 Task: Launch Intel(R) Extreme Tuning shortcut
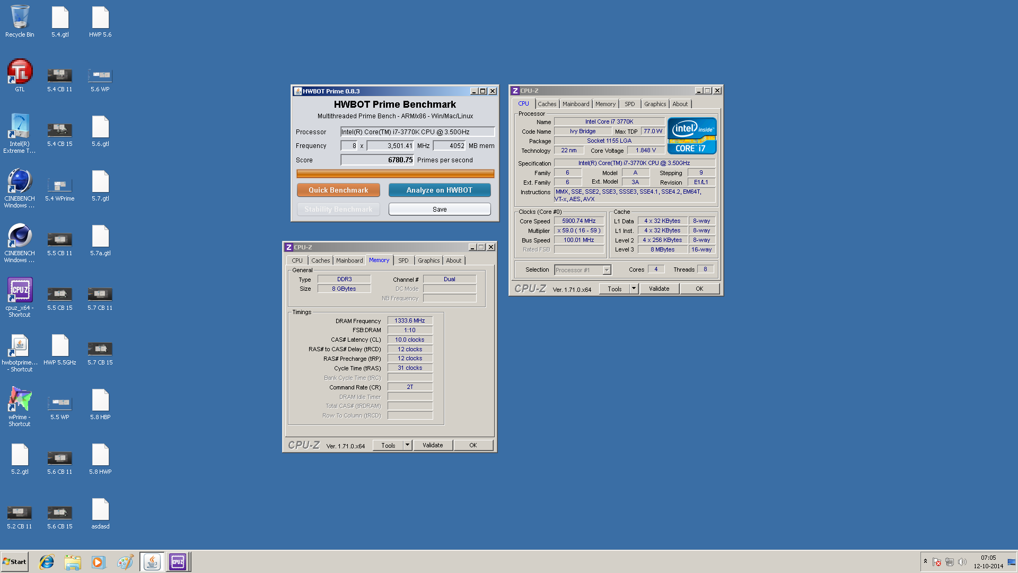(20, 134)
